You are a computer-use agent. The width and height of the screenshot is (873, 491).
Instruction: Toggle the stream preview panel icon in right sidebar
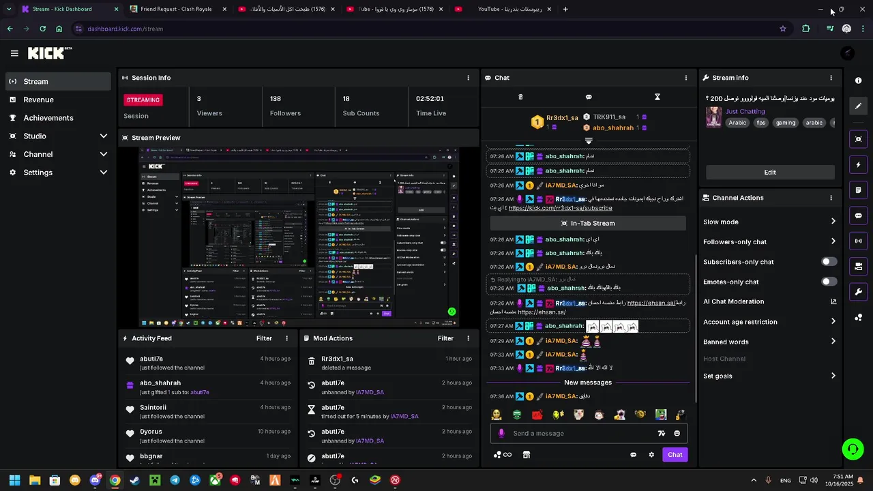pos(858,139)
